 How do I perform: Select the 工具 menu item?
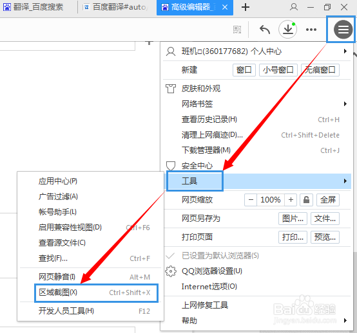point(257,181)
